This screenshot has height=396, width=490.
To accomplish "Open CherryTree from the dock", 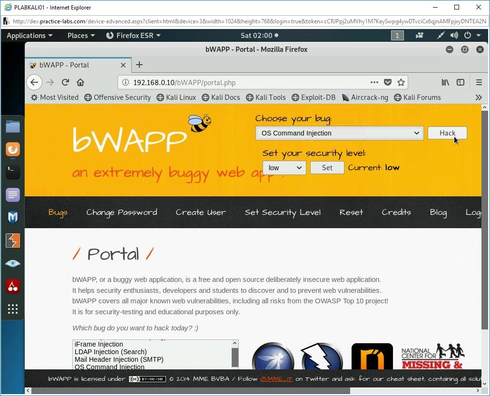I will click(x=12, y=286).
